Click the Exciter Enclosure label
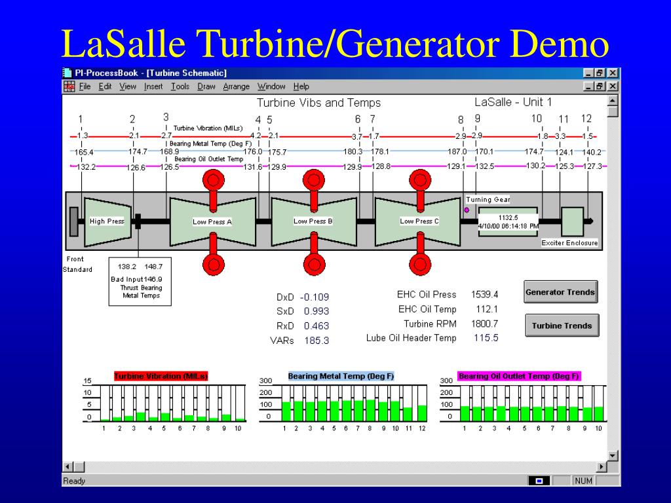 click(x=569, y=243)
